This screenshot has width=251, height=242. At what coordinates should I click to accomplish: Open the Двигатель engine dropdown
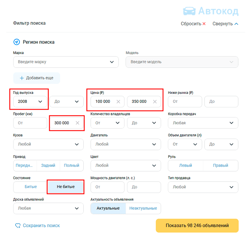tap(126, 144)
